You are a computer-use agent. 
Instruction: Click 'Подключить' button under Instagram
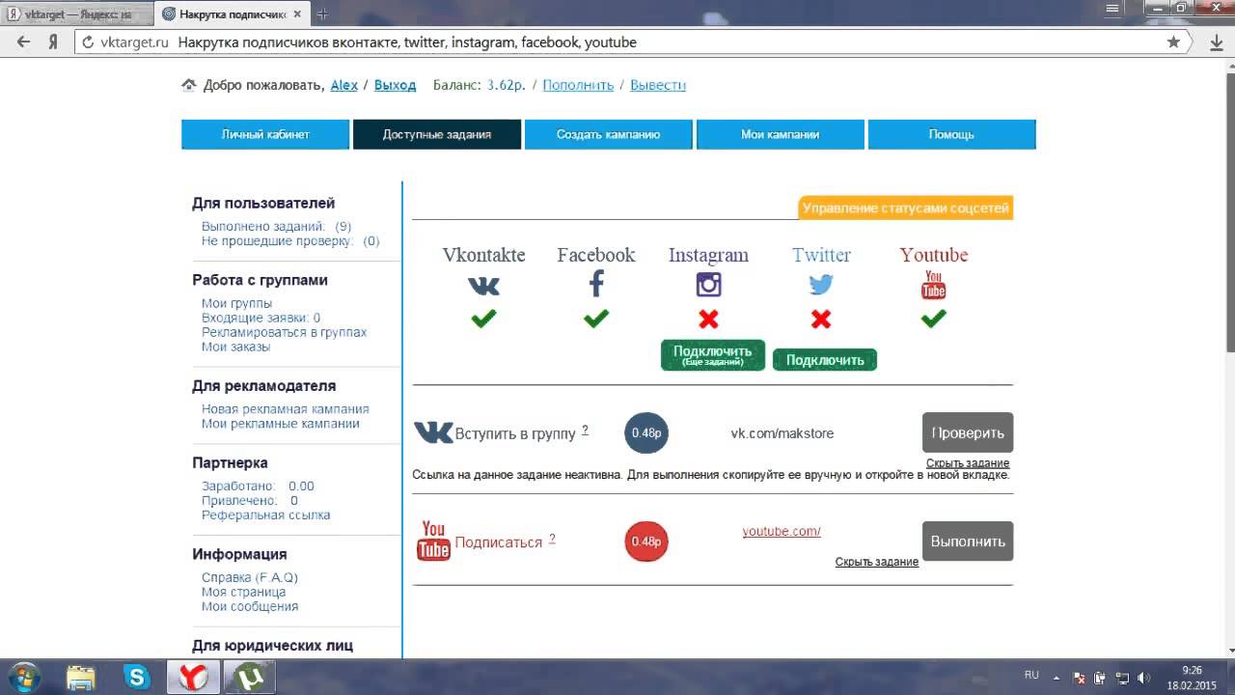pos(713,354)
